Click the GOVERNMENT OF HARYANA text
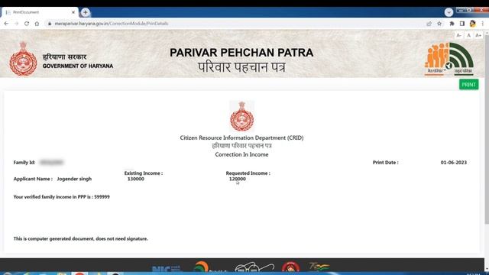 click(78, 66)
